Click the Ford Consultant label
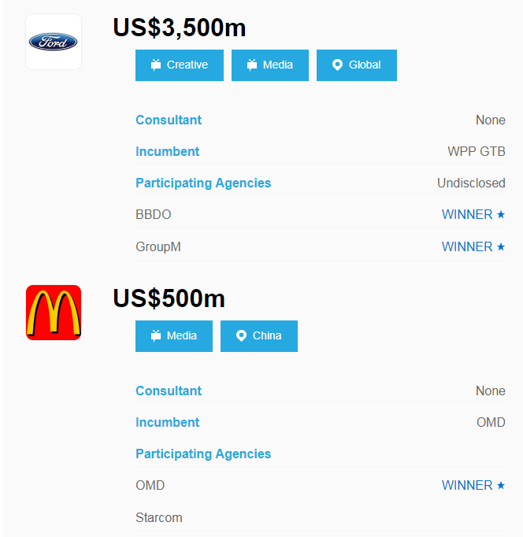This screenshot has width=523, height=537. [169, 120]
